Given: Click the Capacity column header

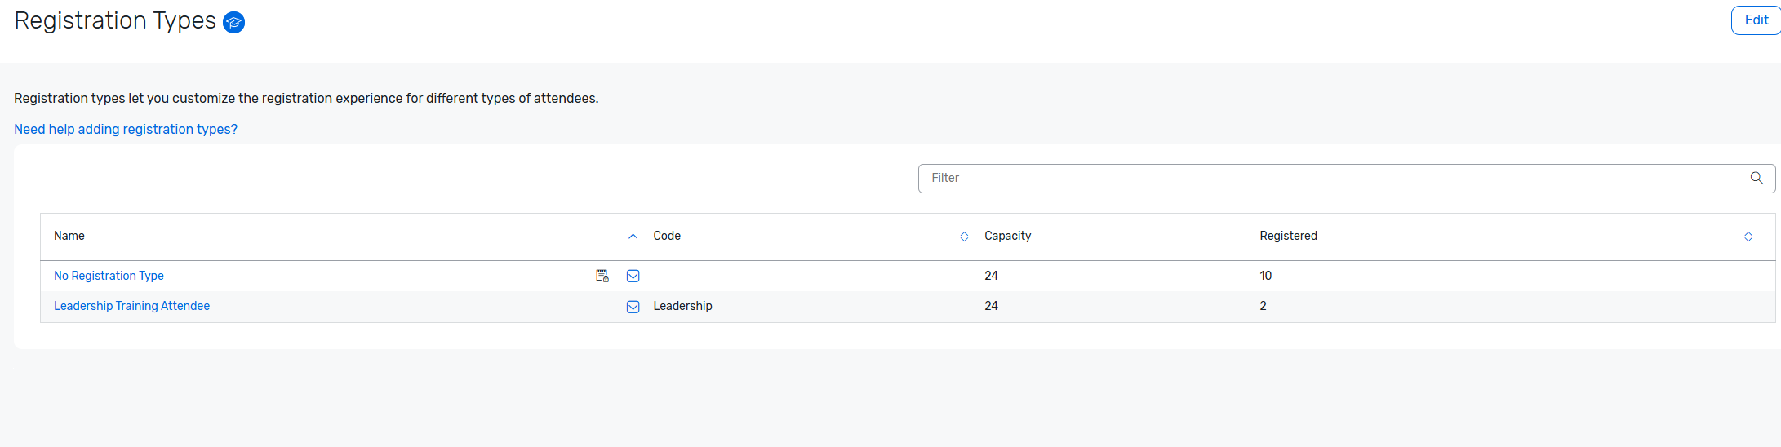Looking at the screenshot, I should point(1007,236).
